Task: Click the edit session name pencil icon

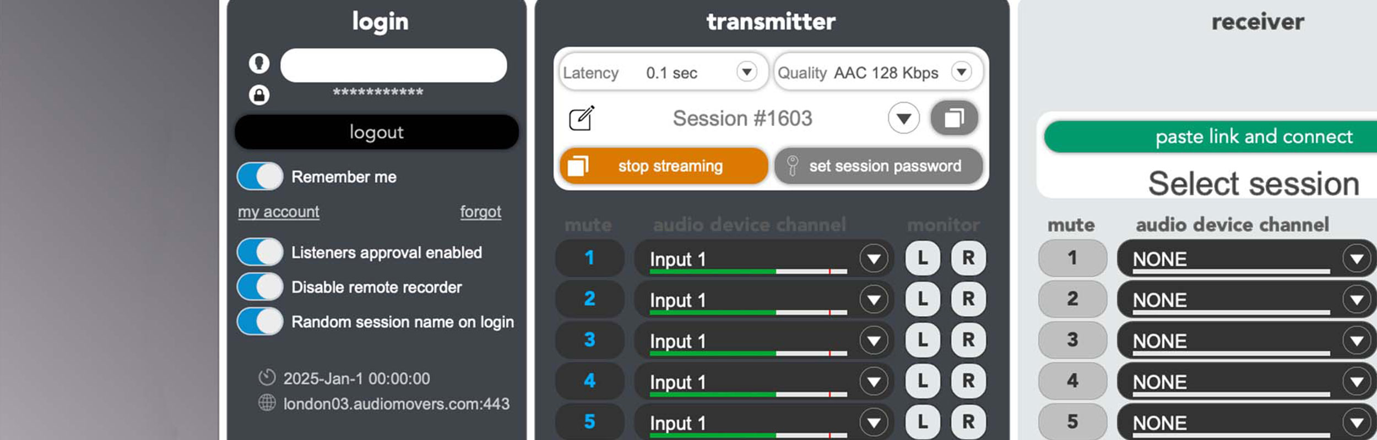Action: pyautogui.click(x=582, y=118)
